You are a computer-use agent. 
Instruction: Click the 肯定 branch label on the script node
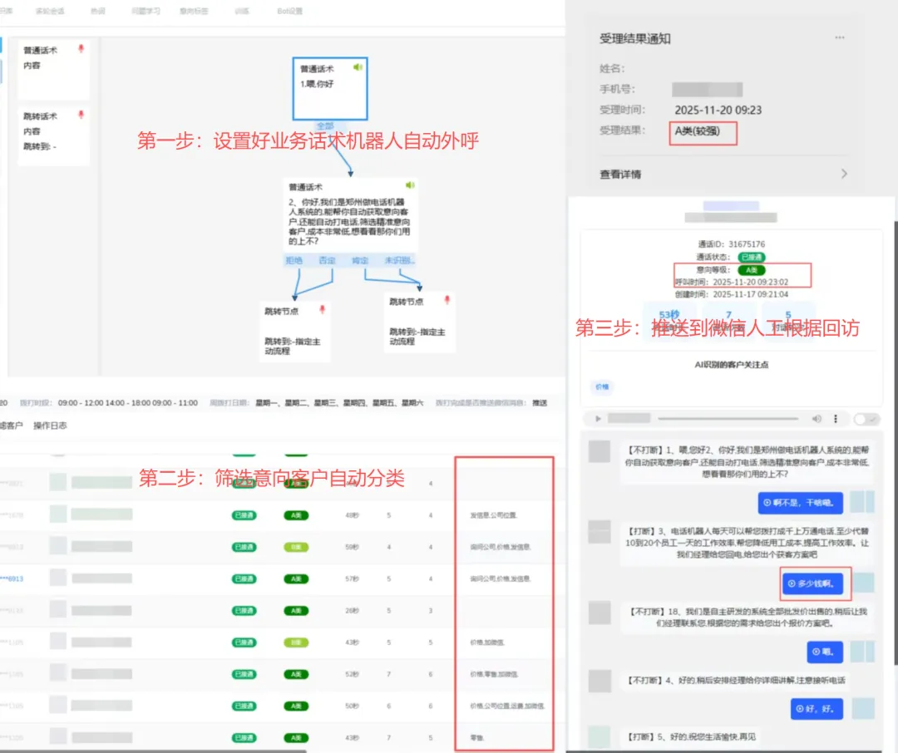(x=361, y=260)
